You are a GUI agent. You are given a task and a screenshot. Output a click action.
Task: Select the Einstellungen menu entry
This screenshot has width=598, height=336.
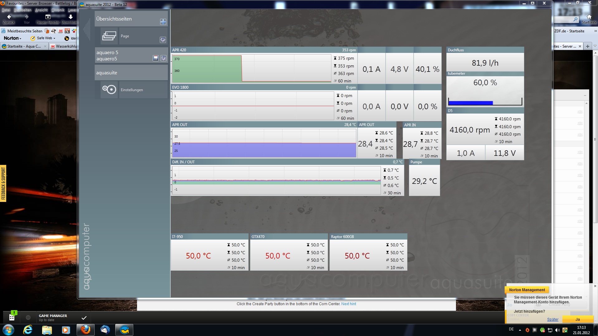pyautogui.click(x=132, y=90)
